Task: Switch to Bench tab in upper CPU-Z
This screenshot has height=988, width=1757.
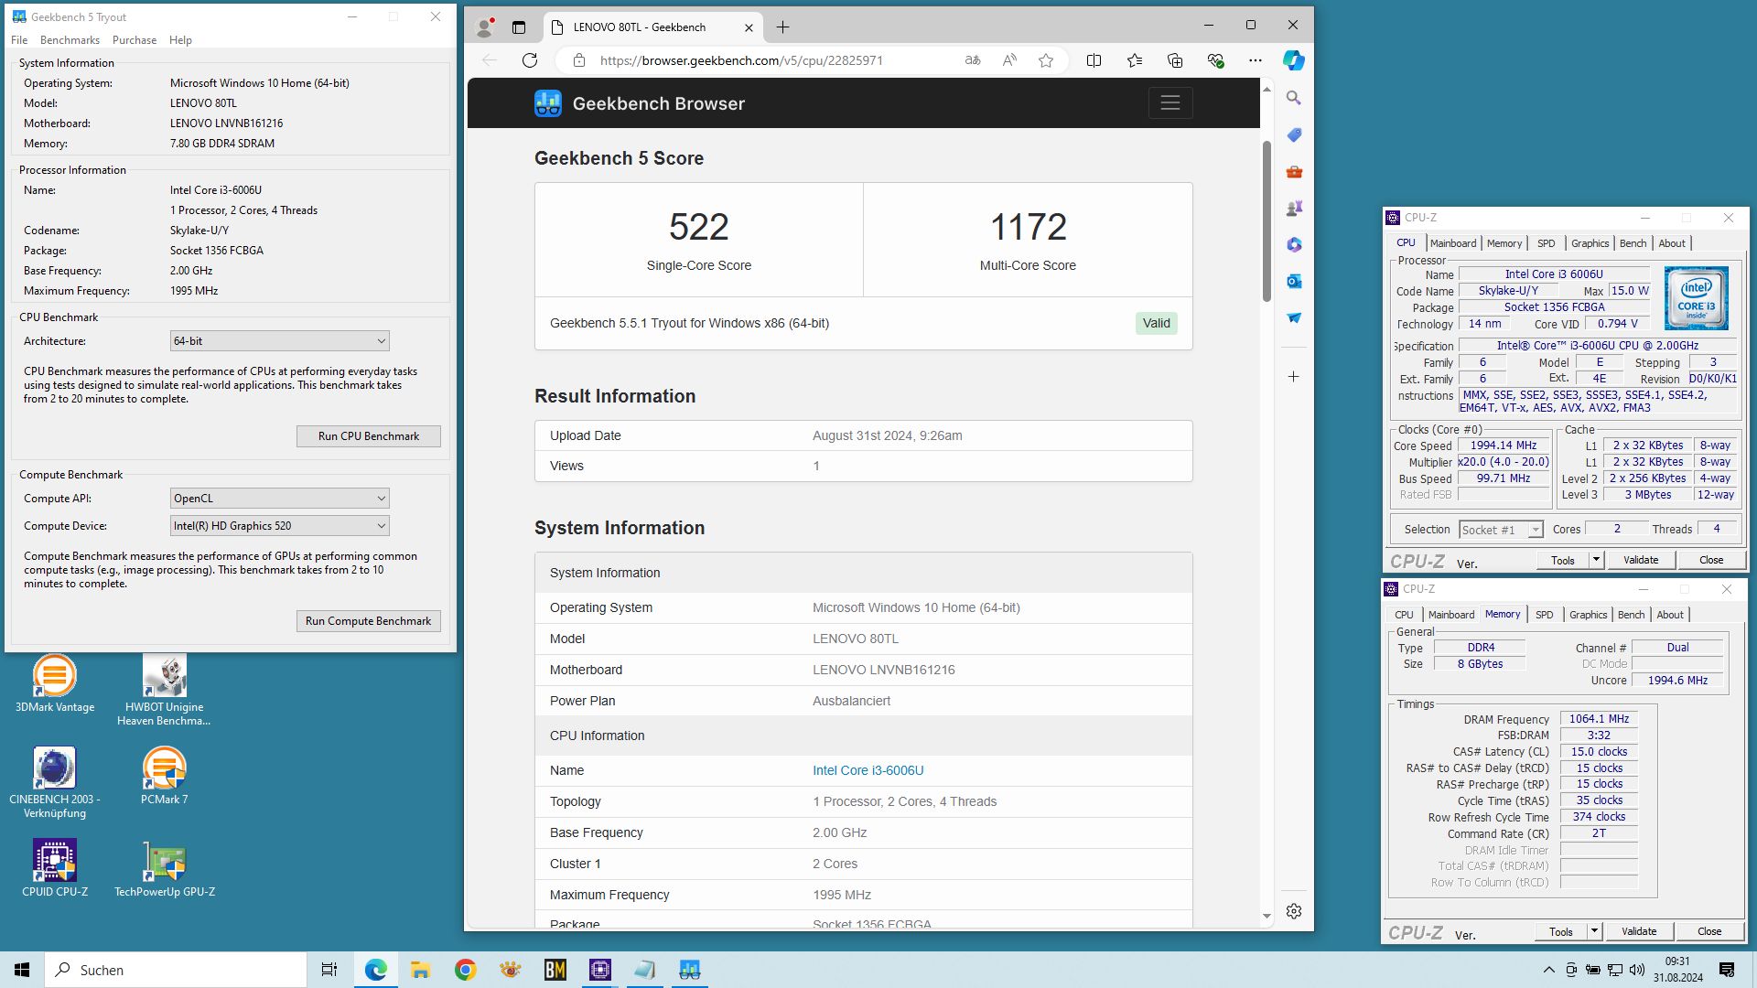Action: tap(1633, 243)
